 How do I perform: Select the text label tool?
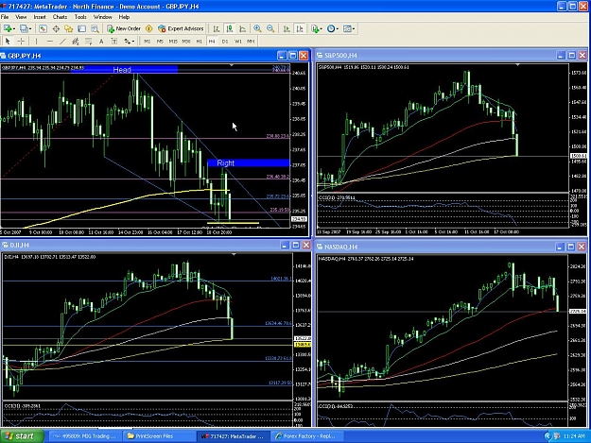pyautogui.click(x=114, y=42)
